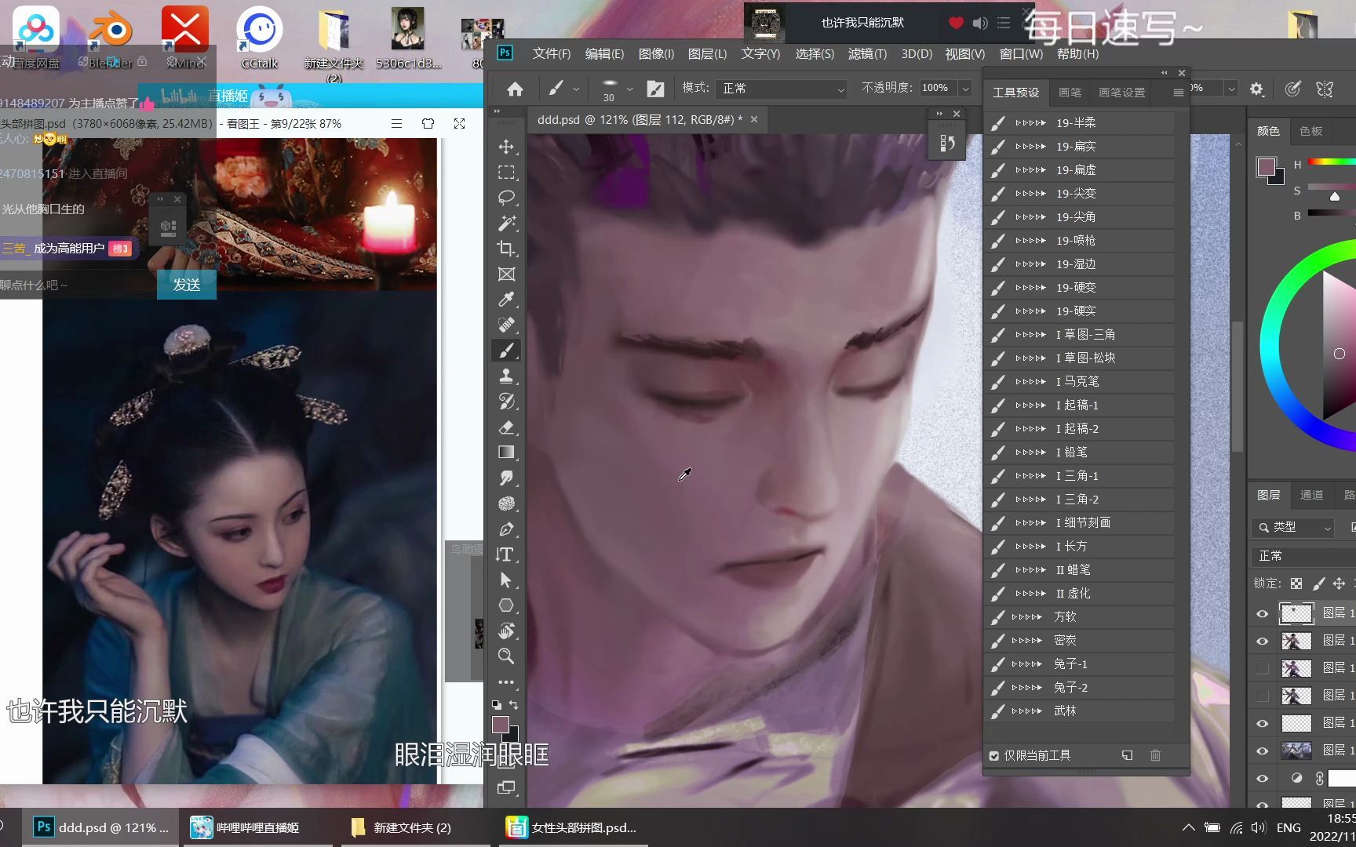Hide the top 图层 layer eye
Image resolution: width=1356 pixels, height=847 pixels.
(x=1262, y=614)
